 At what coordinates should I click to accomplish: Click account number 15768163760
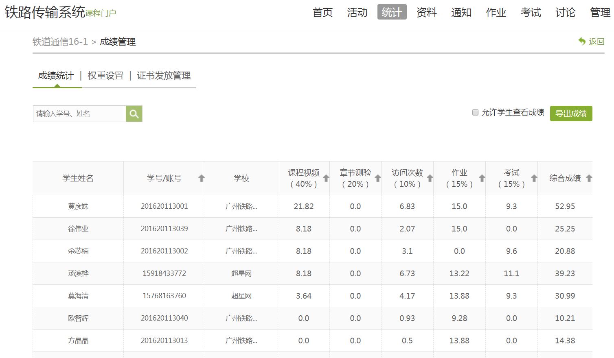(x=164, y=296)
